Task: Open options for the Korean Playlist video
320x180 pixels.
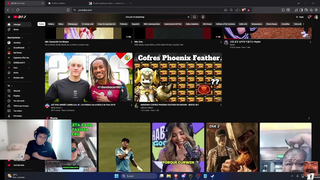Action: pyautogui.click(x=310, y=42)
